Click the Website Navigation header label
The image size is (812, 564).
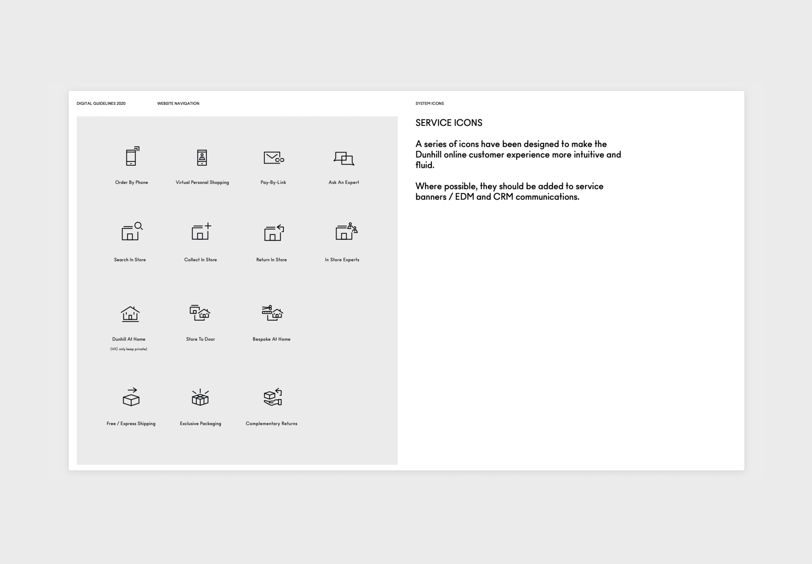tap(178, 103)
